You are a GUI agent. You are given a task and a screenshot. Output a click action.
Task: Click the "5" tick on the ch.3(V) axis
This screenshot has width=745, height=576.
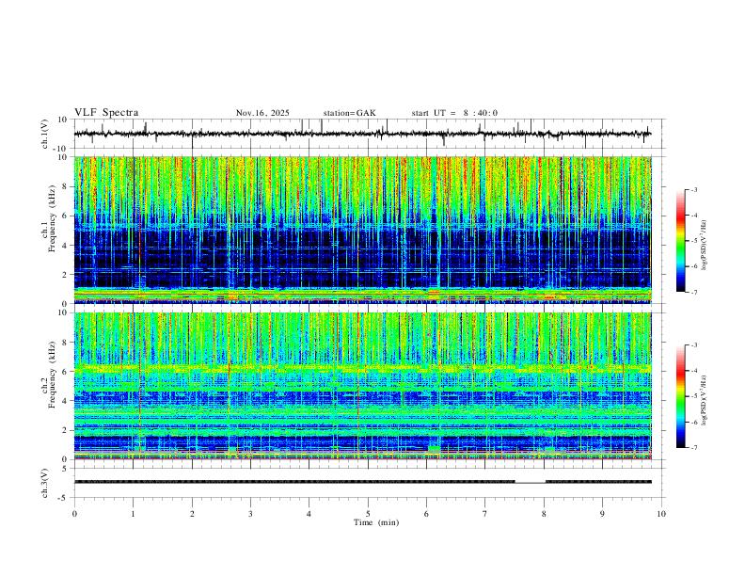pyautogui.click(x=65, y=469)
